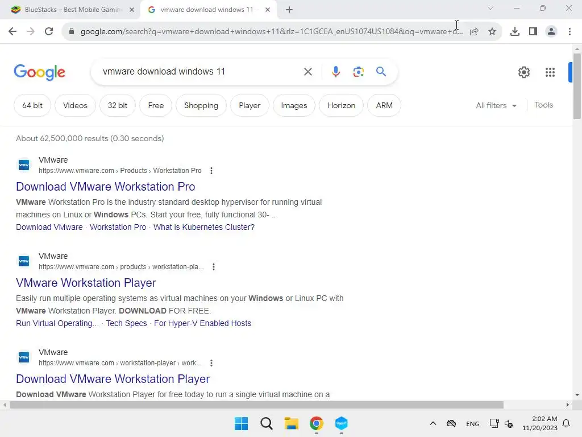Open more options for workstation-pla... result
Image resolution: width=582 pixels, height=437 pixels.
point(214,267)
